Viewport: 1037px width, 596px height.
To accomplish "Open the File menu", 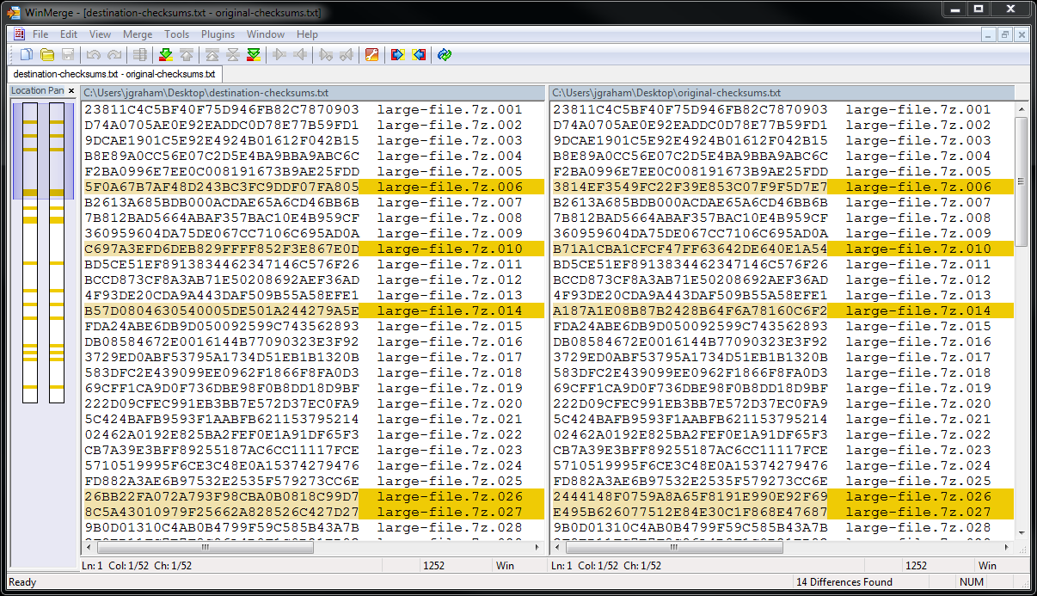I will (40, 34).
